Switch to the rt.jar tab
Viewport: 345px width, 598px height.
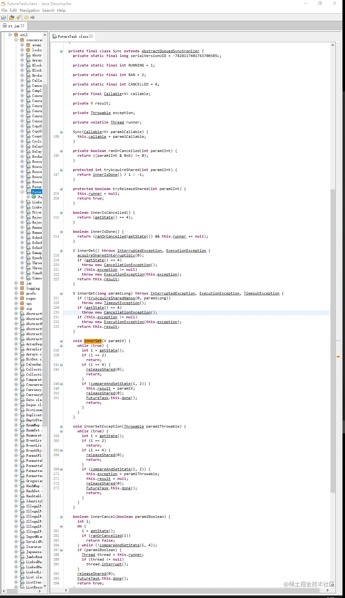pyautogui.click(x=14, y=26)
